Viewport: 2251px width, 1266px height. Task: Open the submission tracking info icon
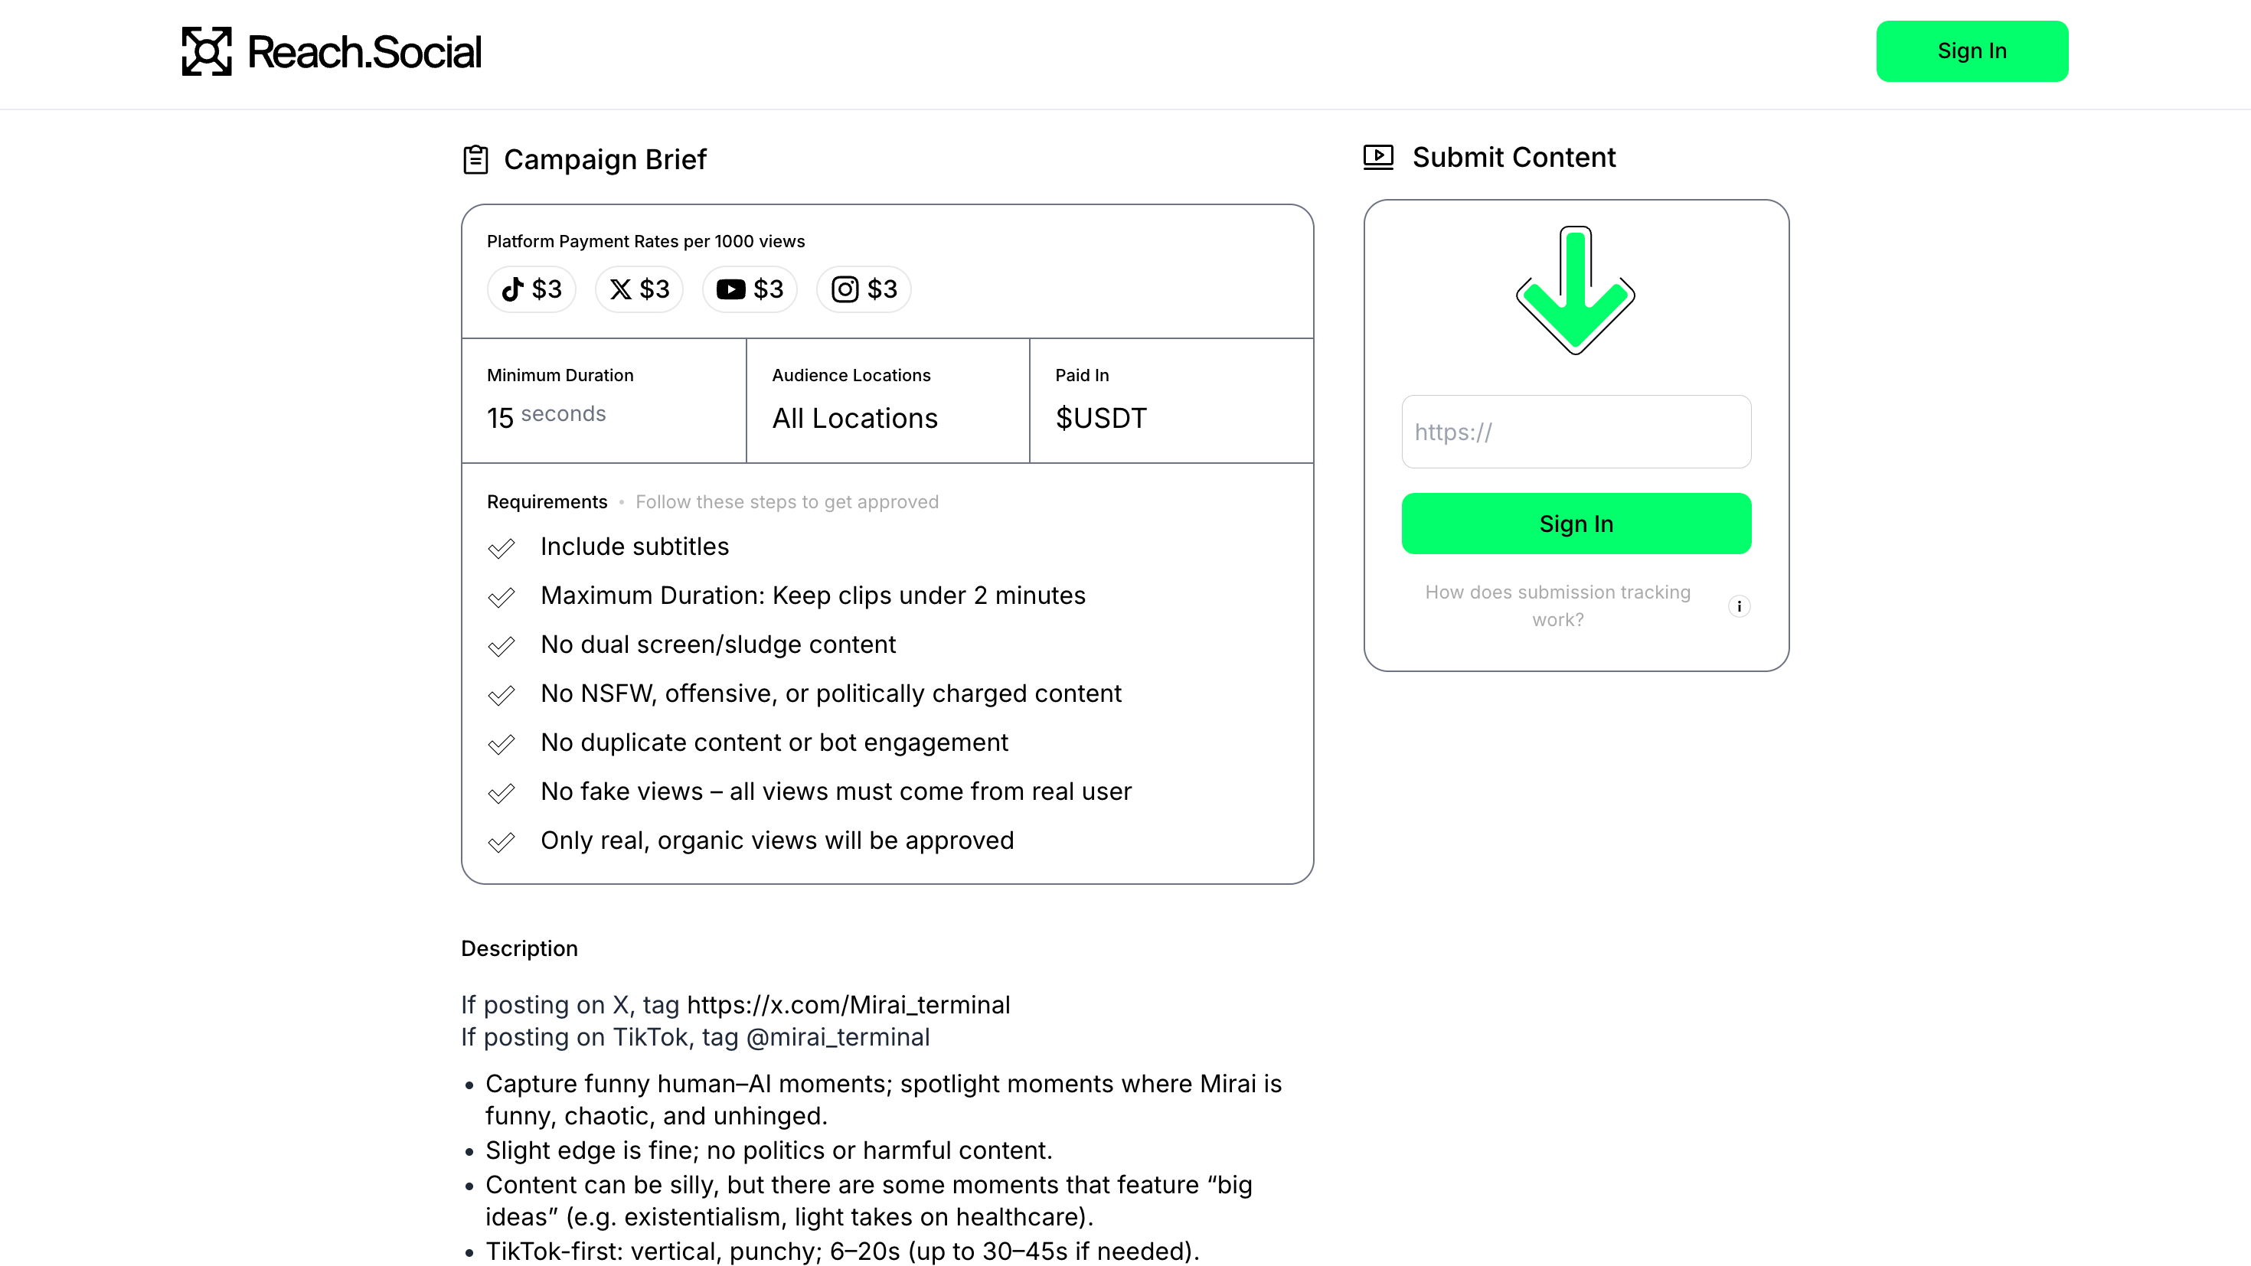(x=1739, y=606)
